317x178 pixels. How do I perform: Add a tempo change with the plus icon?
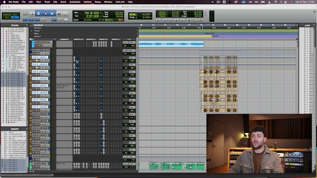coord(137,31)
